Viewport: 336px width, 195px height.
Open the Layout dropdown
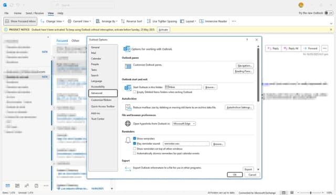[188, 21]
